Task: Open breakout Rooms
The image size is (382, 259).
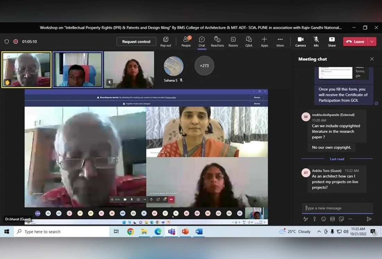Action: (x=233, y=41)
